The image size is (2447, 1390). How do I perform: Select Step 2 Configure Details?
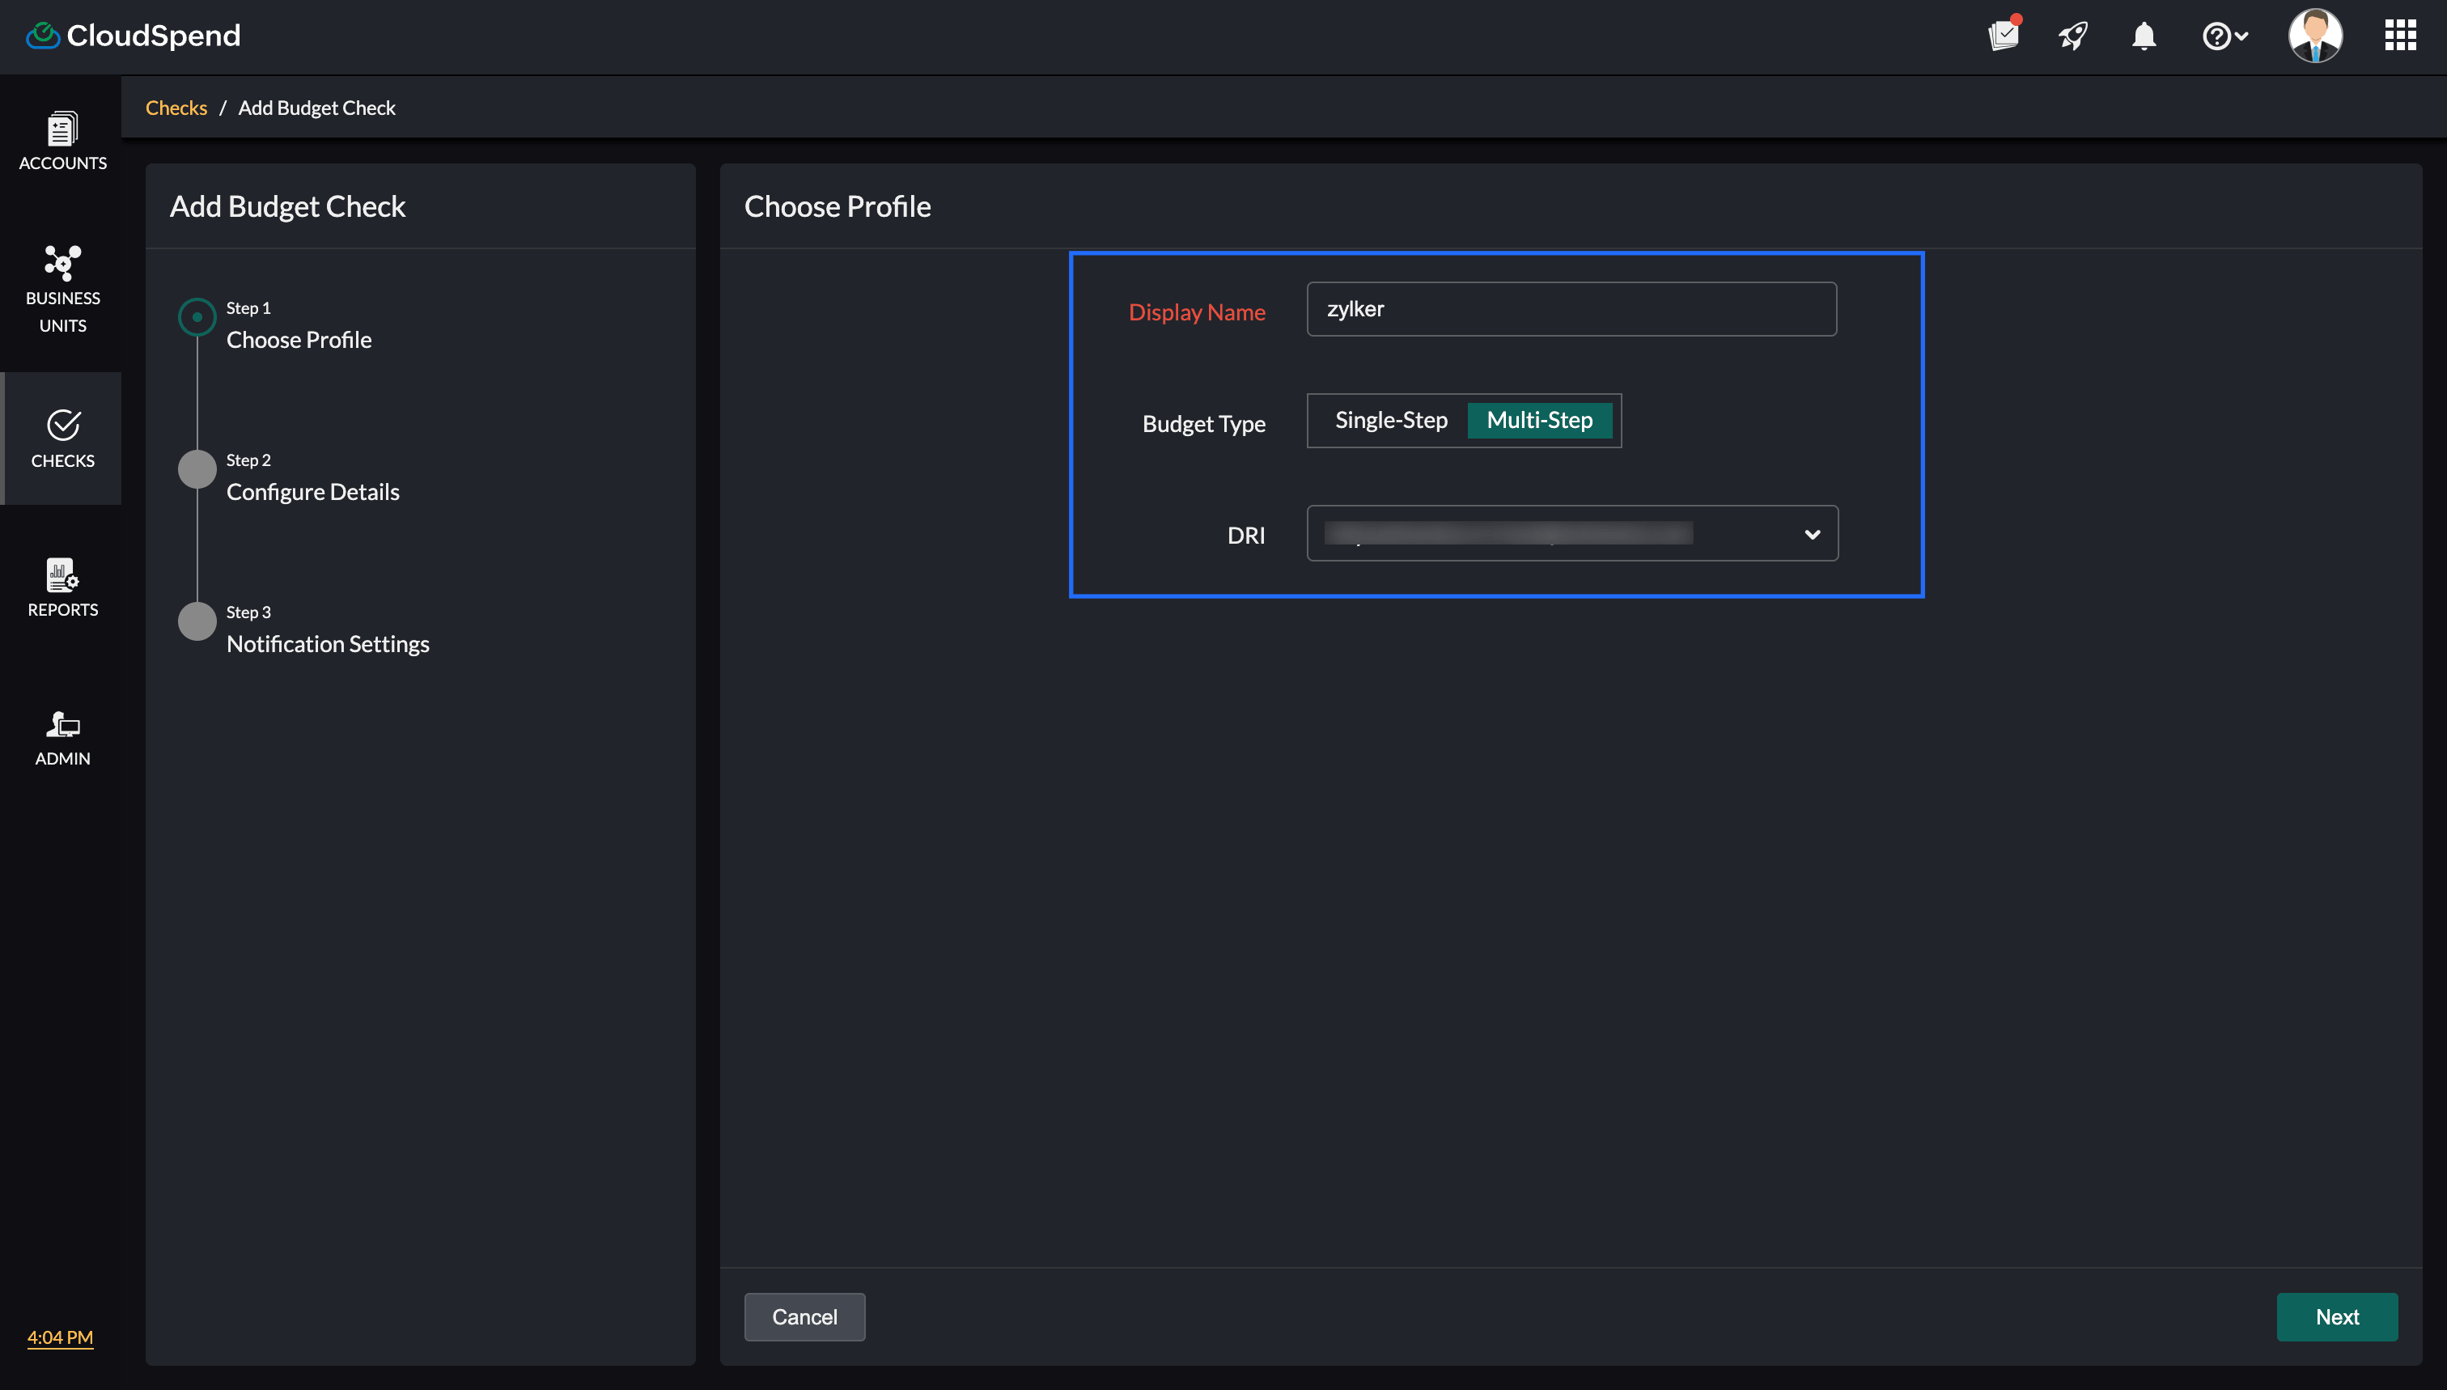[312, 490]
